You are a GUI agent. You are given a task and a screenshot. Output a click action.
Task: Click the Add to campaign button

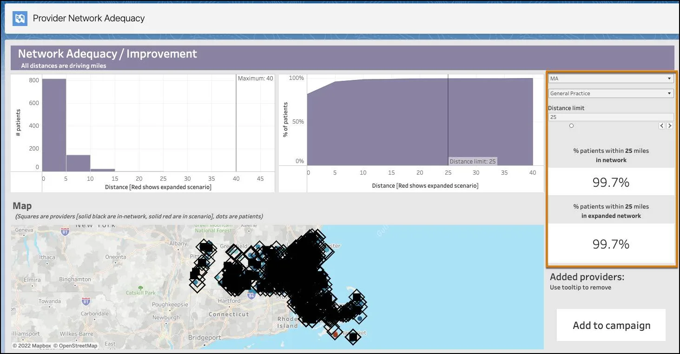(611, 325)
